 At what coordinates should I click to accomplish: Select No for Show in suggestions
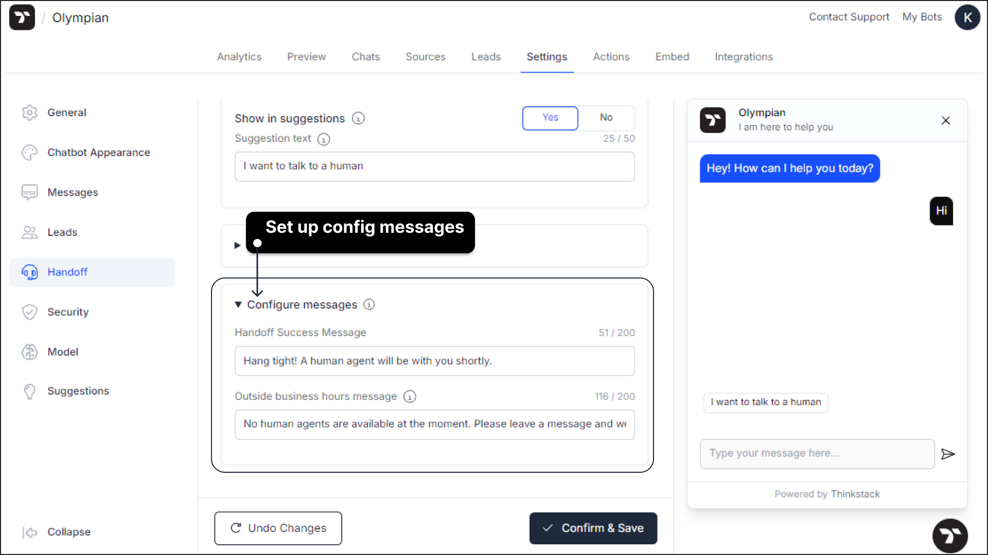[x=606, y=118]
